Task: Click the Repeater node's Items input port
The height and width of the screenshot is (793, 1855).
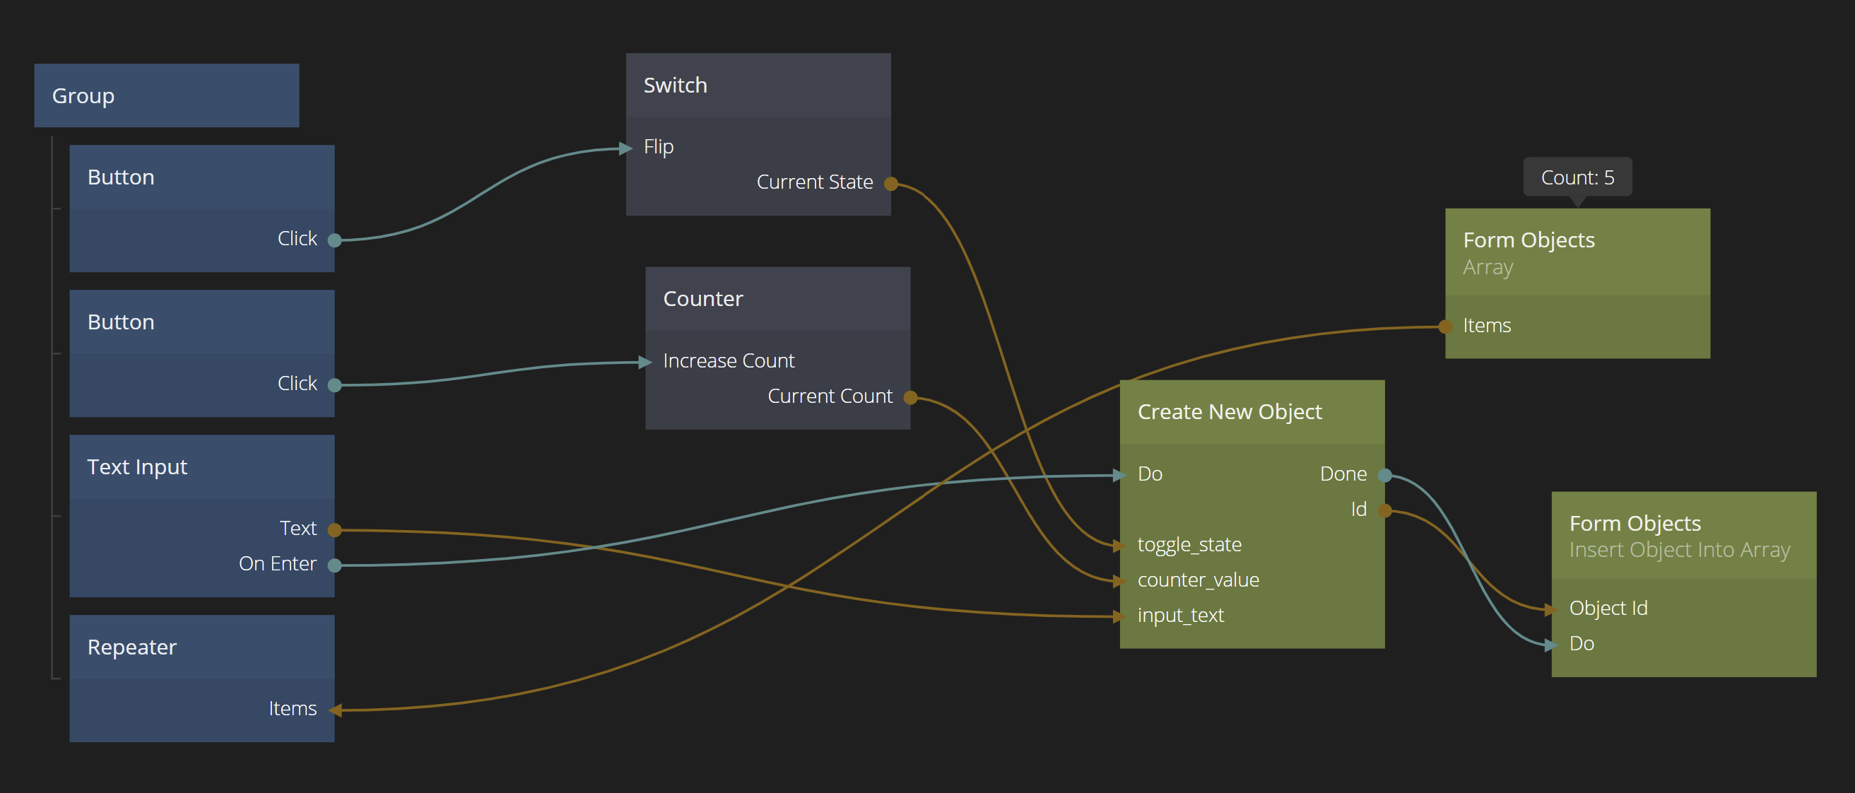Action: click(x=334, y=710)
